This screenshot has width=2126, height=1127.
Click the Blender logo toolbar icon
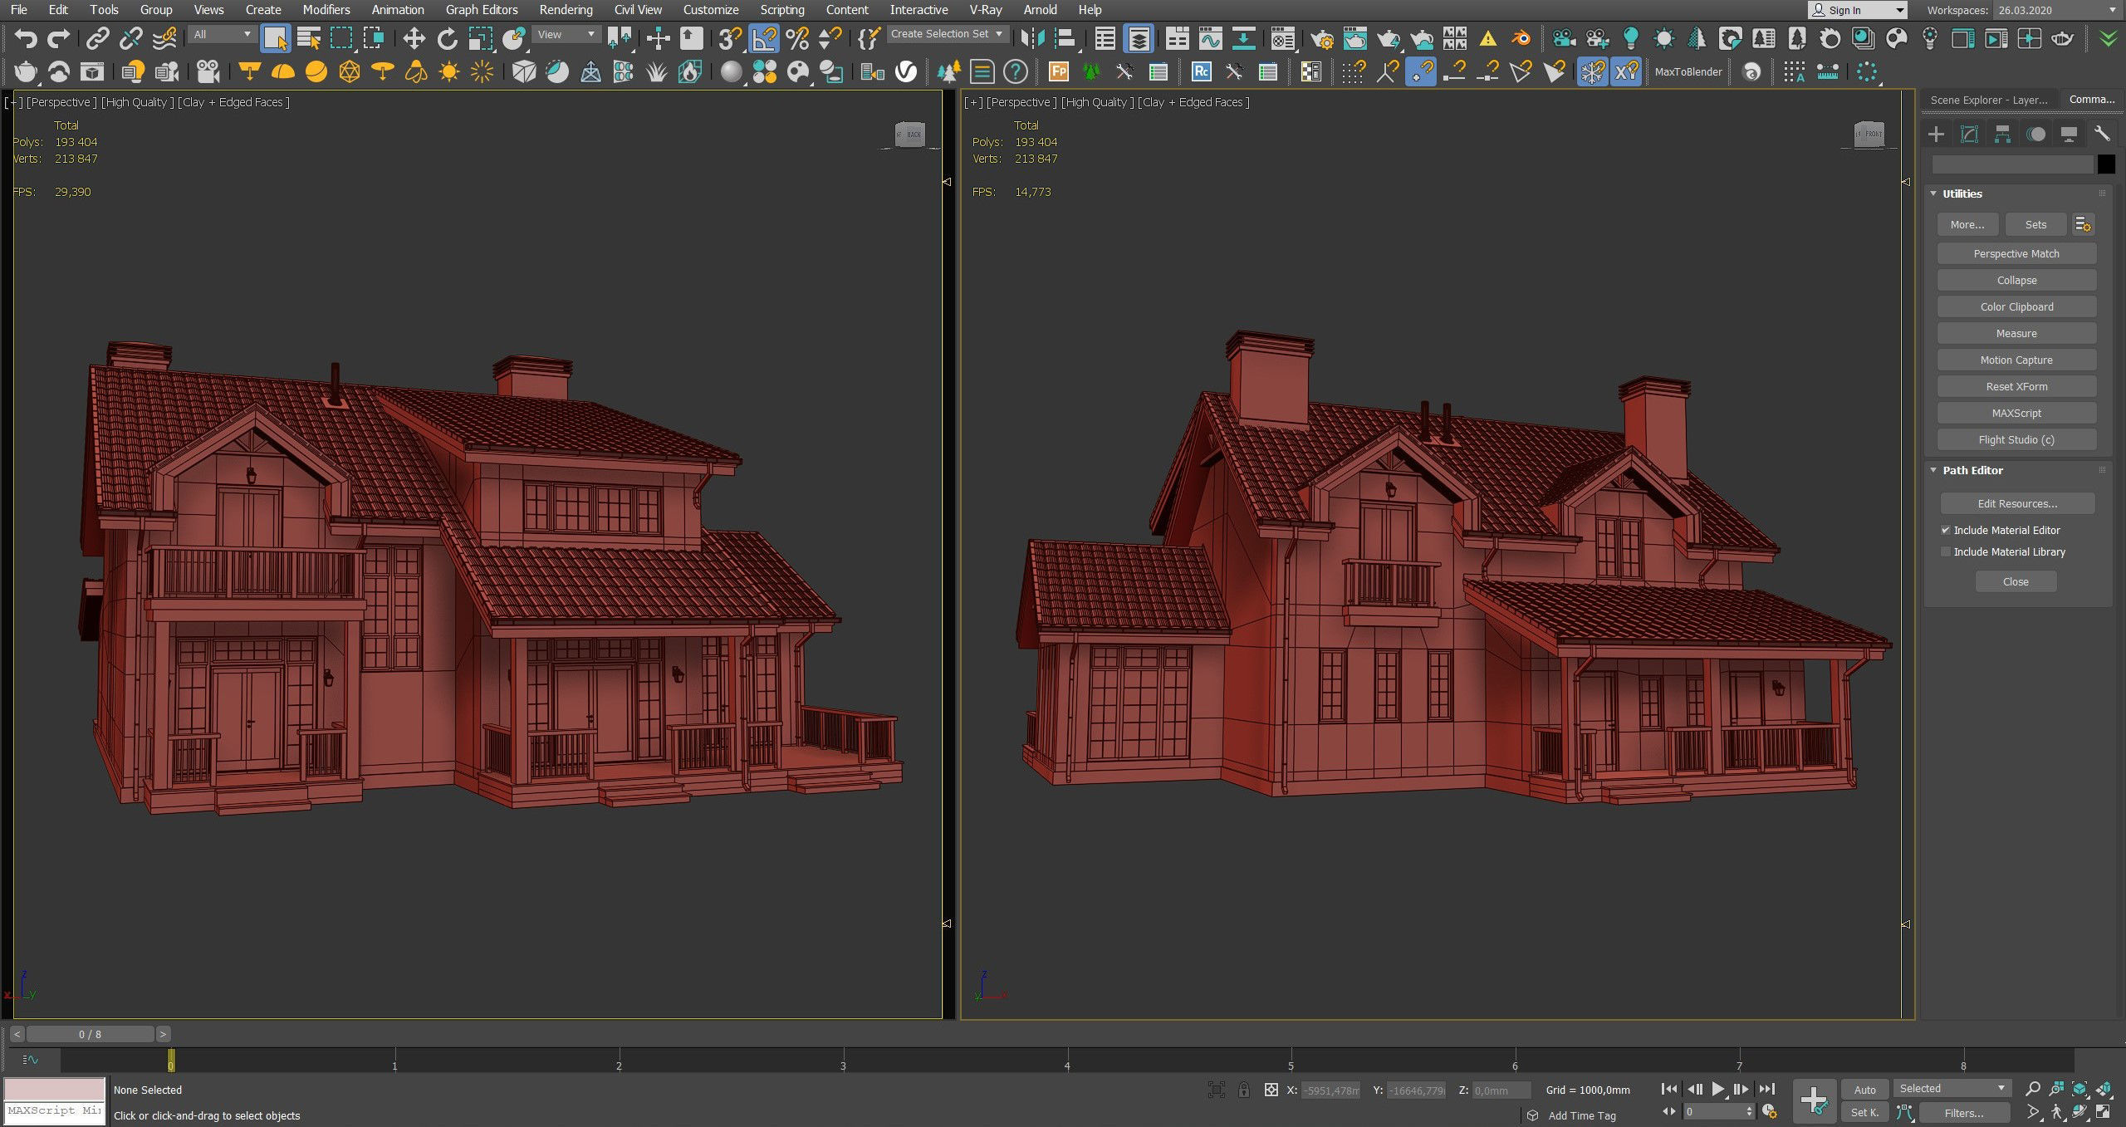1521,38
